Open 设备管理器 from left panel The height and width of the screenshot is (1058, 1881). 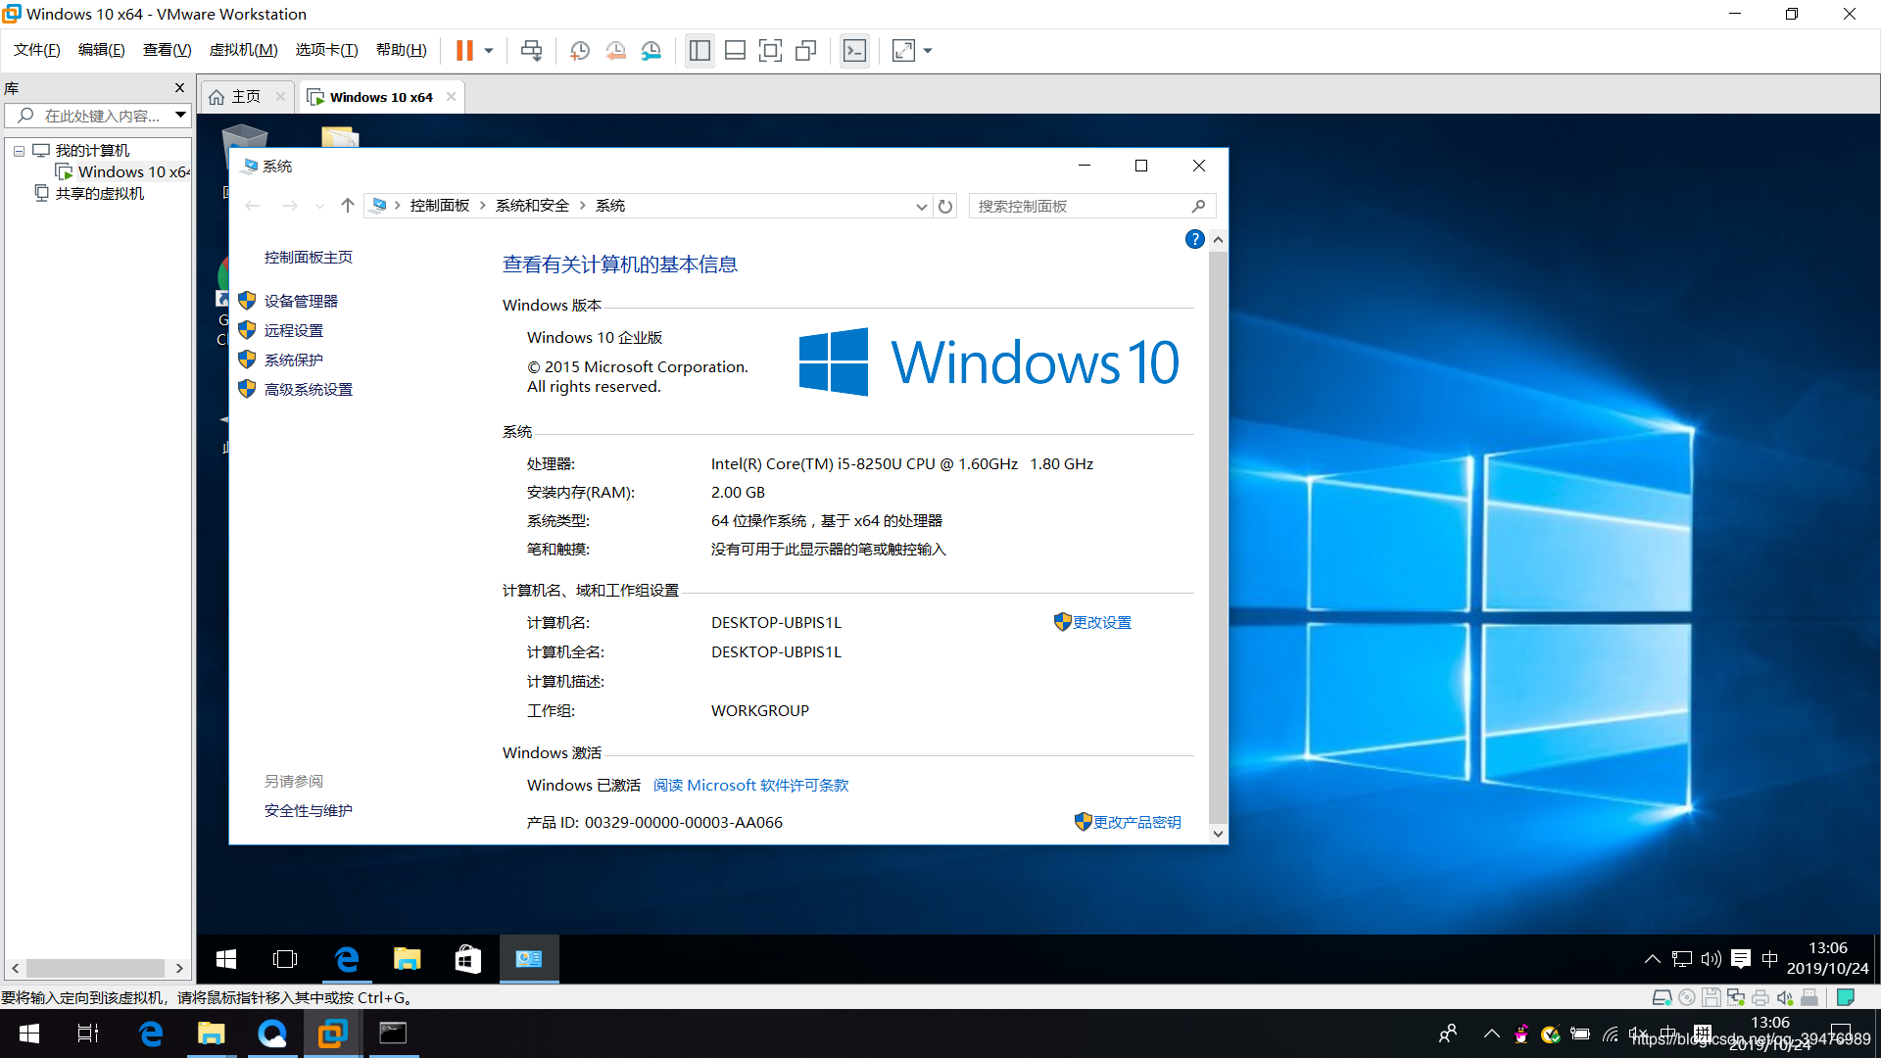click(301, 302)
